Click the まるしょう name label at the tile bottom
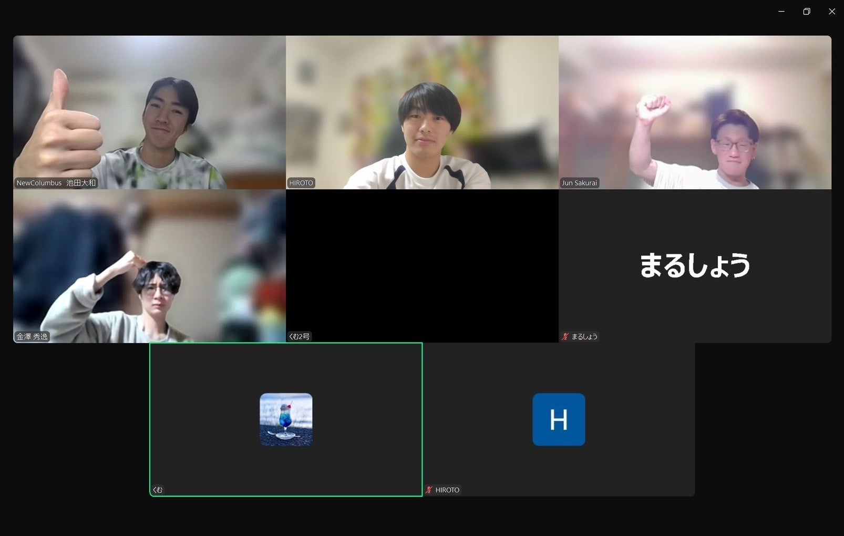This screenshot has width=844, height=536. click(584, 336)
